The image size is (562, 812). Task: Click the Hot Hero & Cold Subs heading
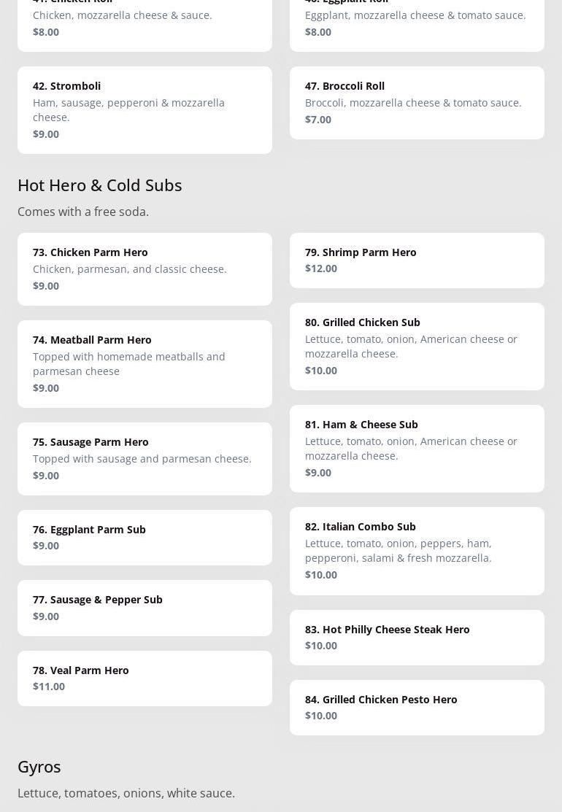(x=100, y=185)
